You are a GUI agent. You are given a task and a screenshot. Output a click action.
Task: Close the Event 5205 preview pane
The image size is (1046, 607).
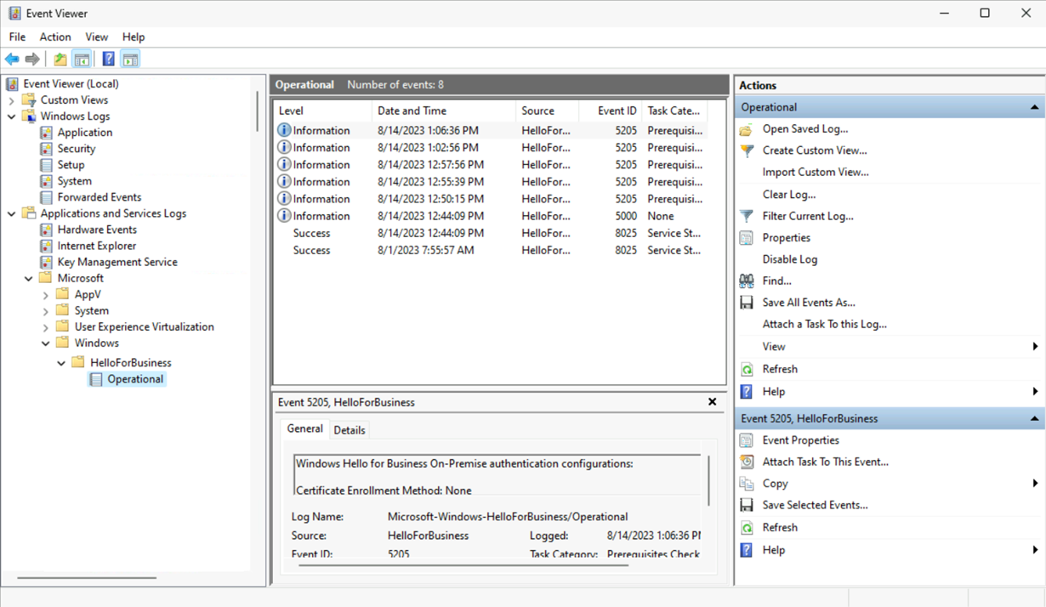[x=712, y=402]
